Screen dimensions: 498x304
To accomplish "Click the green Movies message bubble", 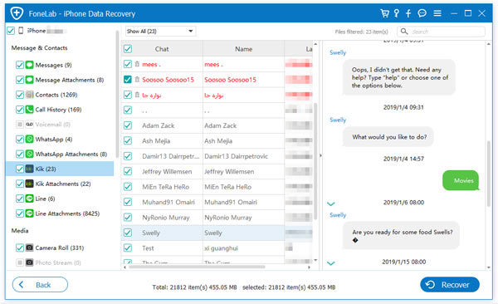I will point(461,180).
